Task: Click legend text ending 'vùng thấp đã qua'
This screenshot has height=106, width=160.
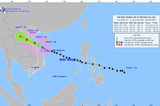Action: tap(138, 42)
